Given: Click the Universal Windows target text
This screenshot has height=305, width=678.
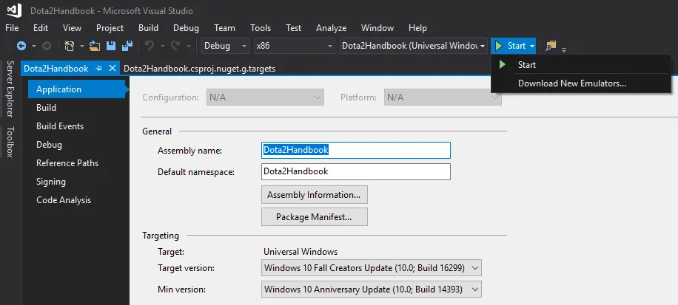Looking at the screenshot, I should 301,252.
